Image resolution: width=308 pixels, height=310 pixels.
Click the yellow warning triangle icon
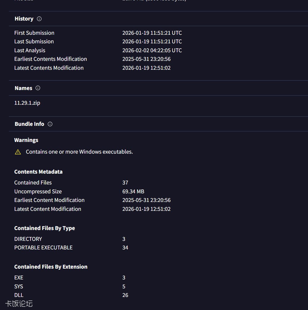tap(18, 152)
